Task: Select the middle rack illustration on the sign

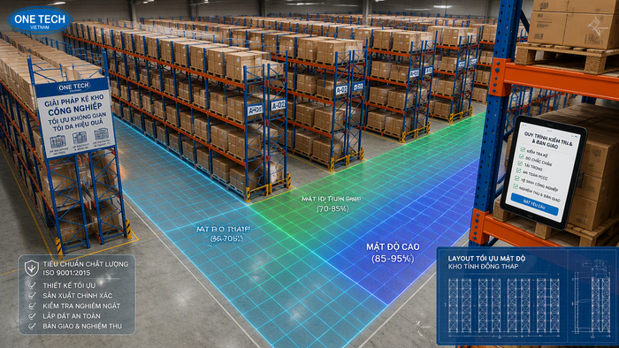Action: 80,138
